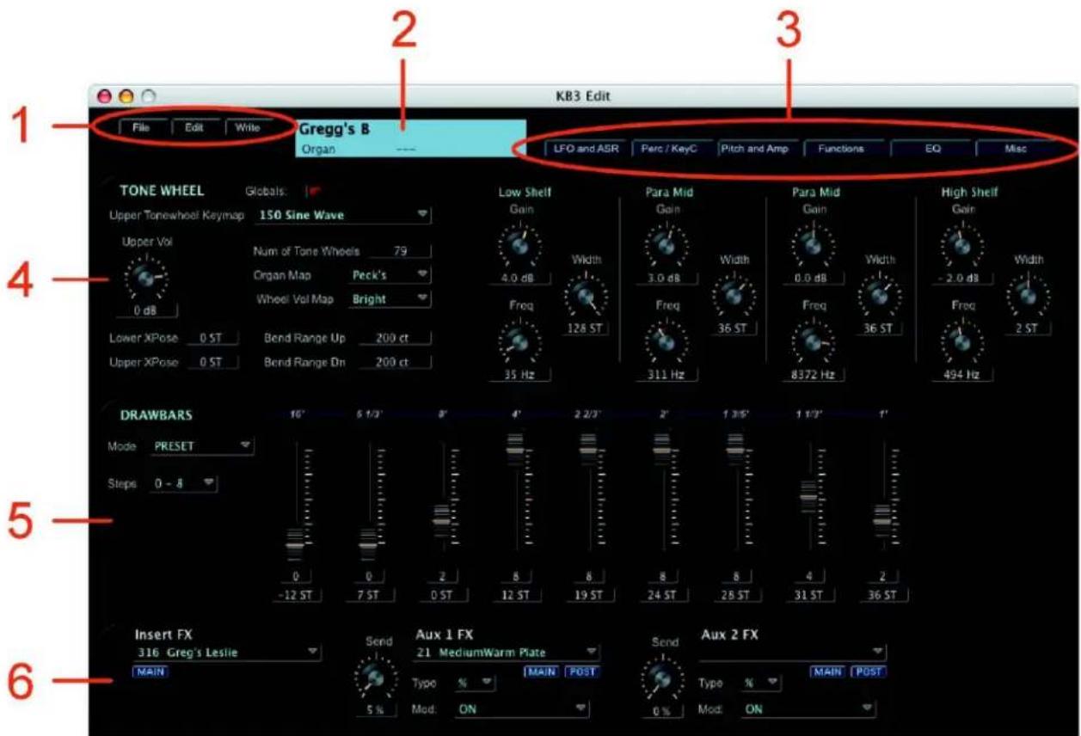1081x736 pixels.
Task: Open the Wheel Vol Map Bright dropdown
Action: [x=390, y=299]
